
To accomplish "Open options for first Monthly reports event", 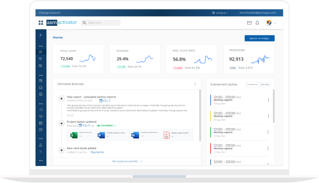I will click(268, 100).
